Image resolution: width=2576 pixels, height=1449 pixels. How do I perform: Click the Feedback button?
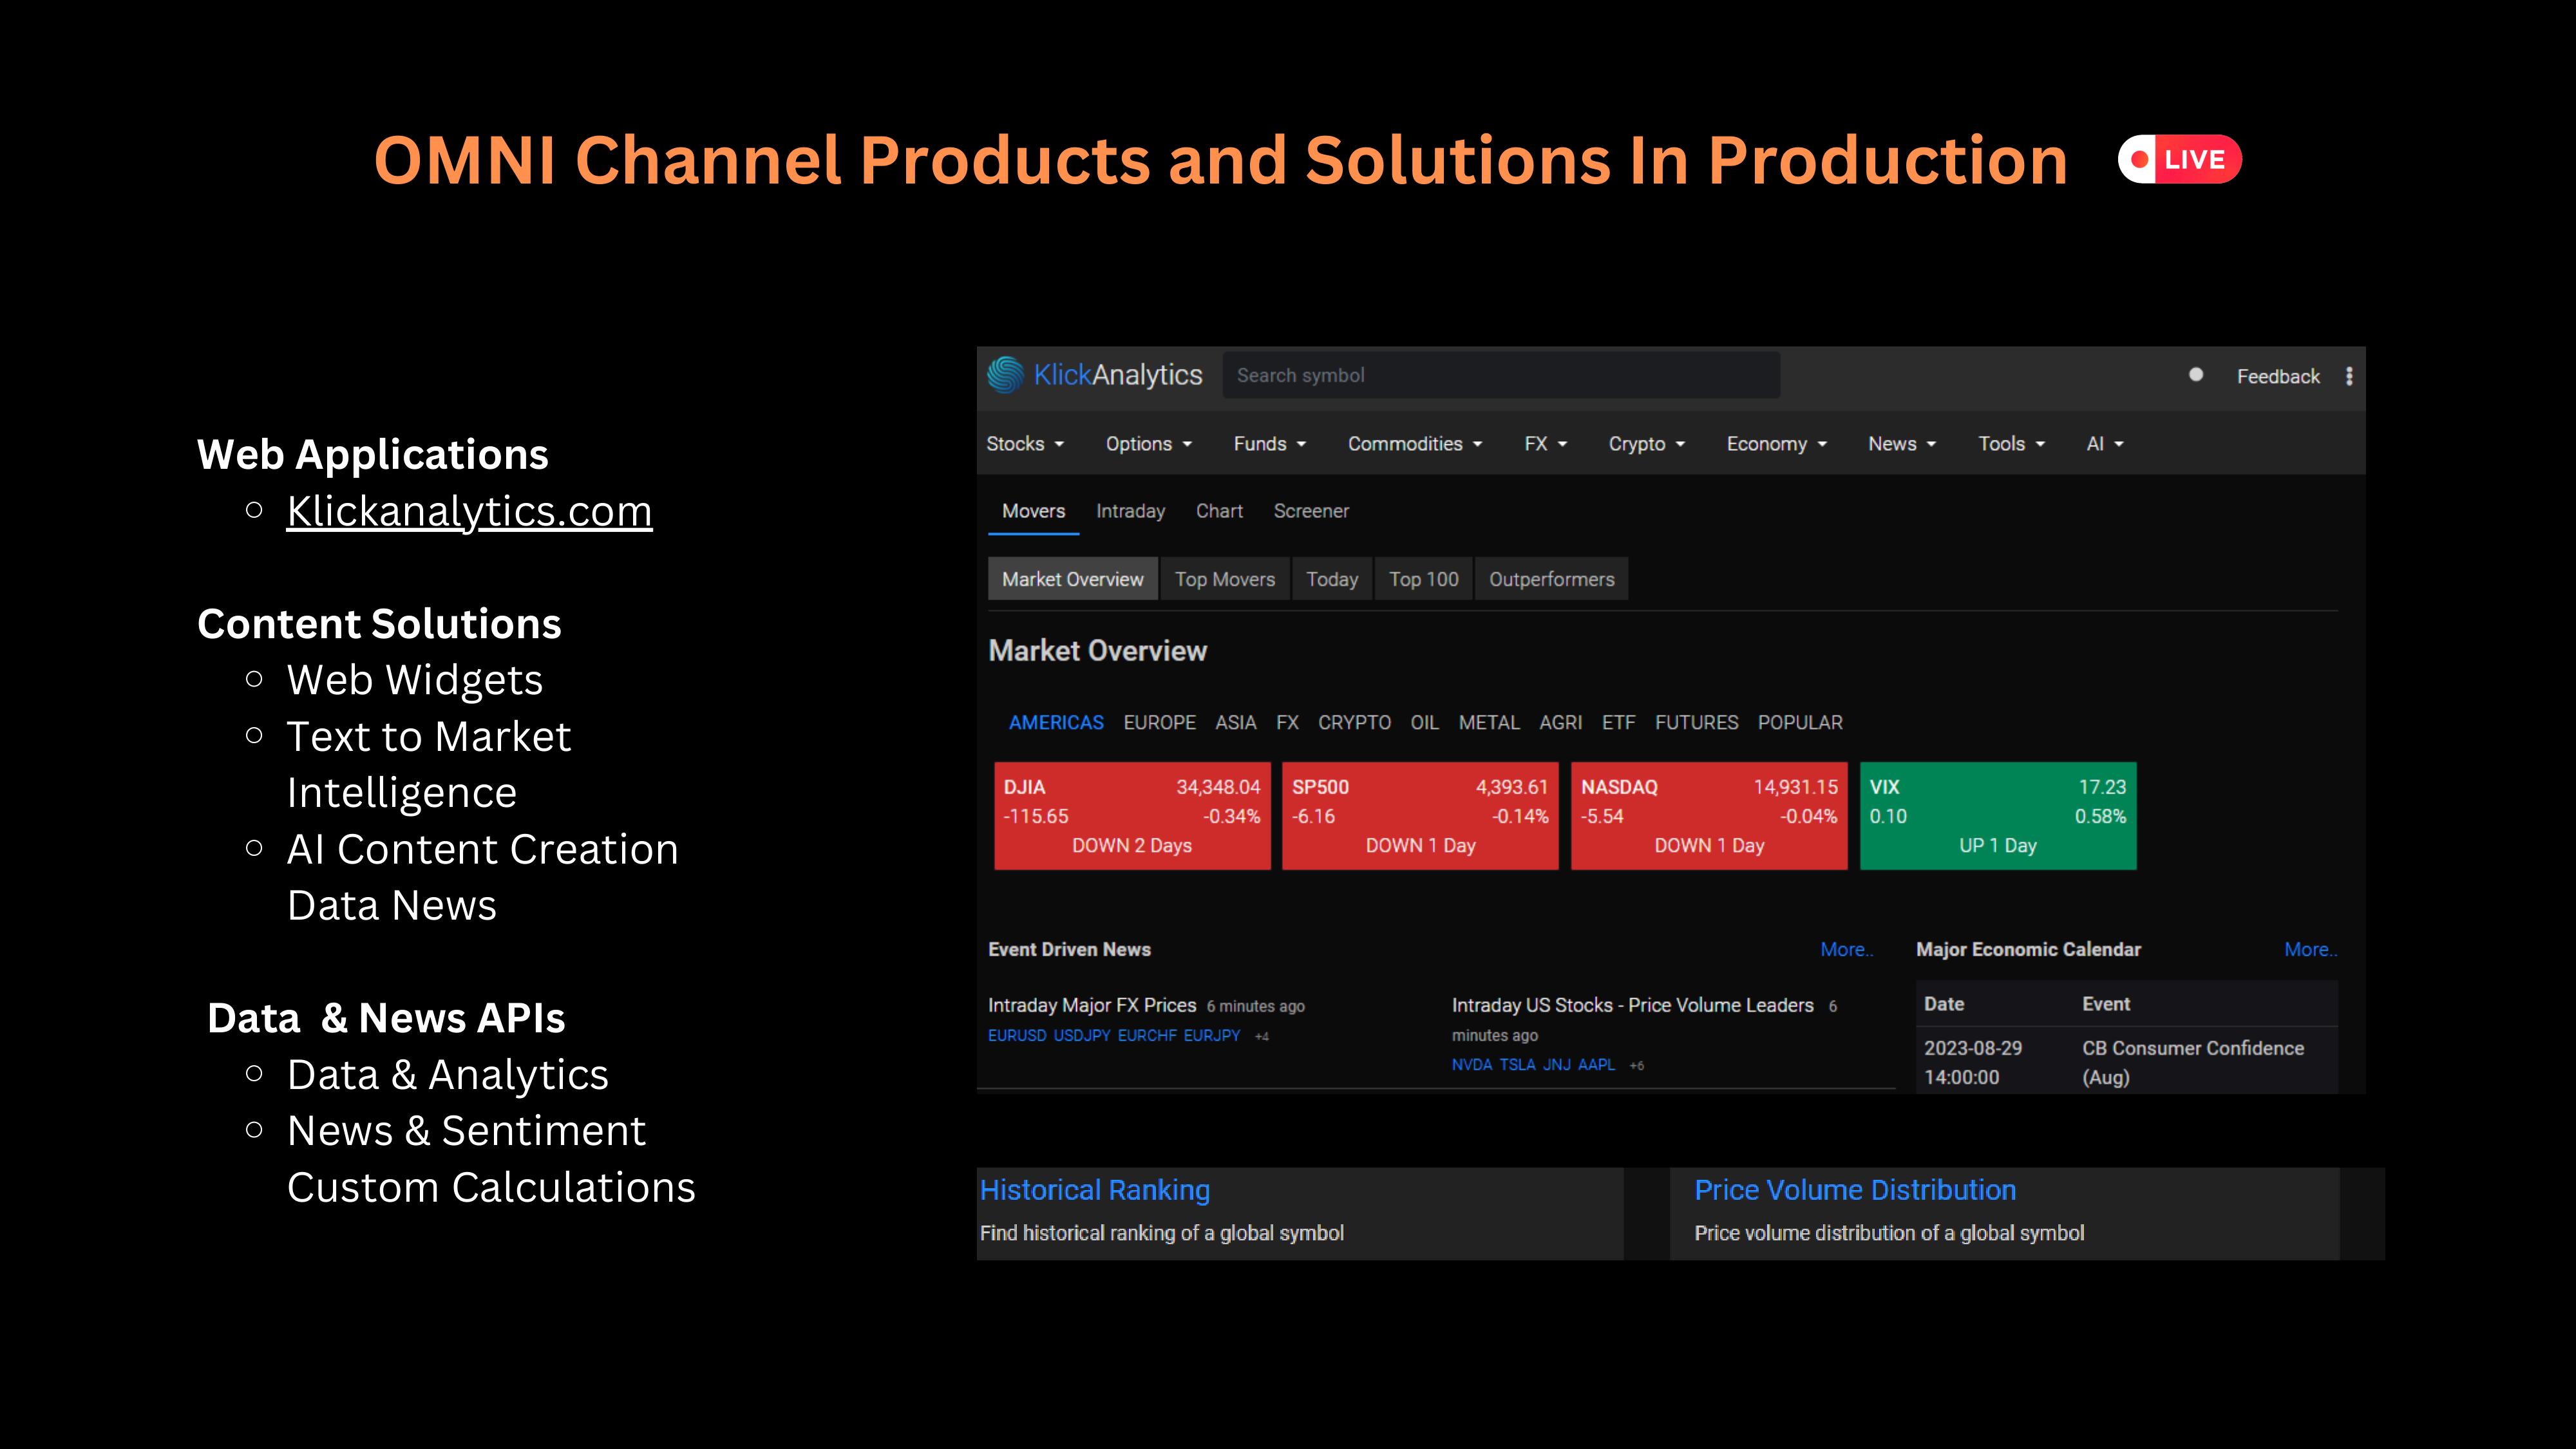(2278, 376)
